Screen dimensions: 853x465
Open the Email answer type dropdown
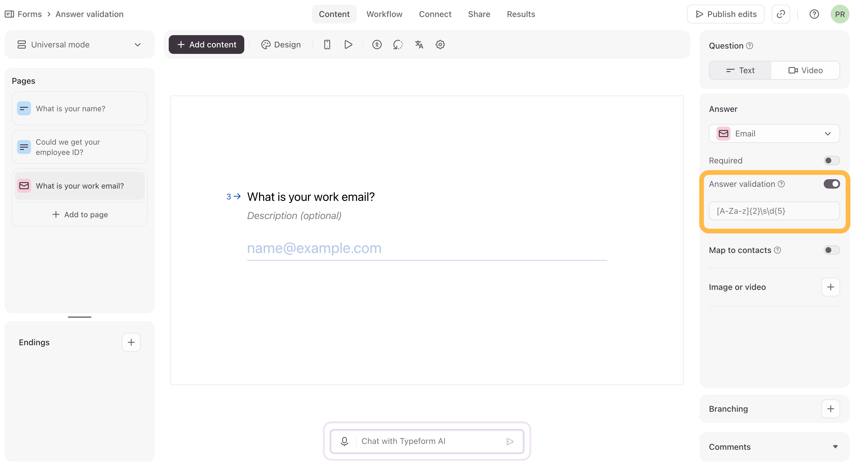(774, 134)
